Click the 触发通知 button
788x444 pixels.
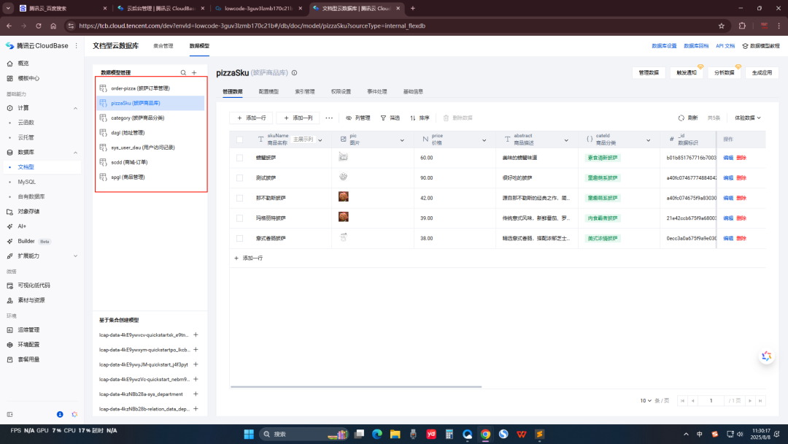[687, 73]
